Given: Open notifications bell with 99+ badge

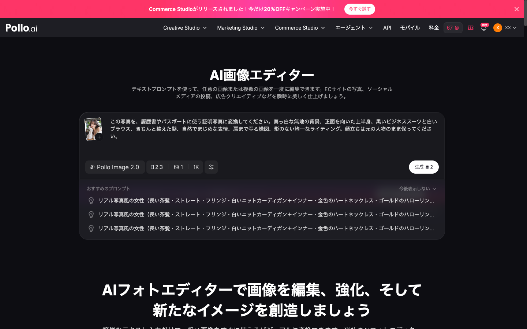Looking at the screenshot, I should tap(484, 28).
